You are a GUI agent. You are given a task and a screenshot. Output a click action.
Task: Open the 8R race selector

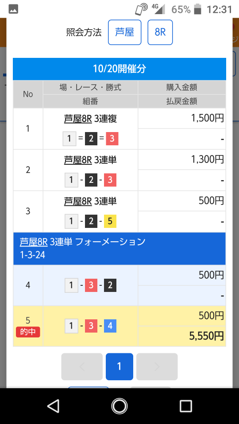point(160,32)
